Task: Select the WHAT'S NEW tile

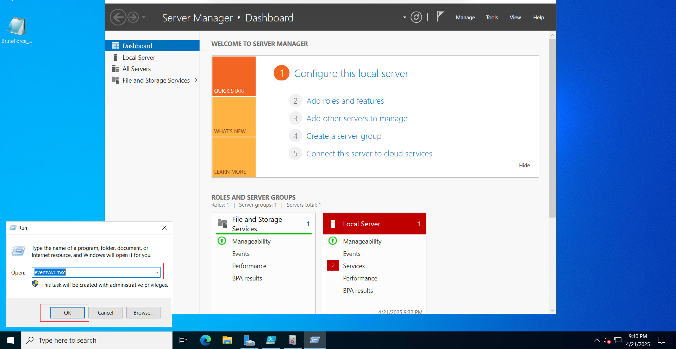Action: (234, 117)
